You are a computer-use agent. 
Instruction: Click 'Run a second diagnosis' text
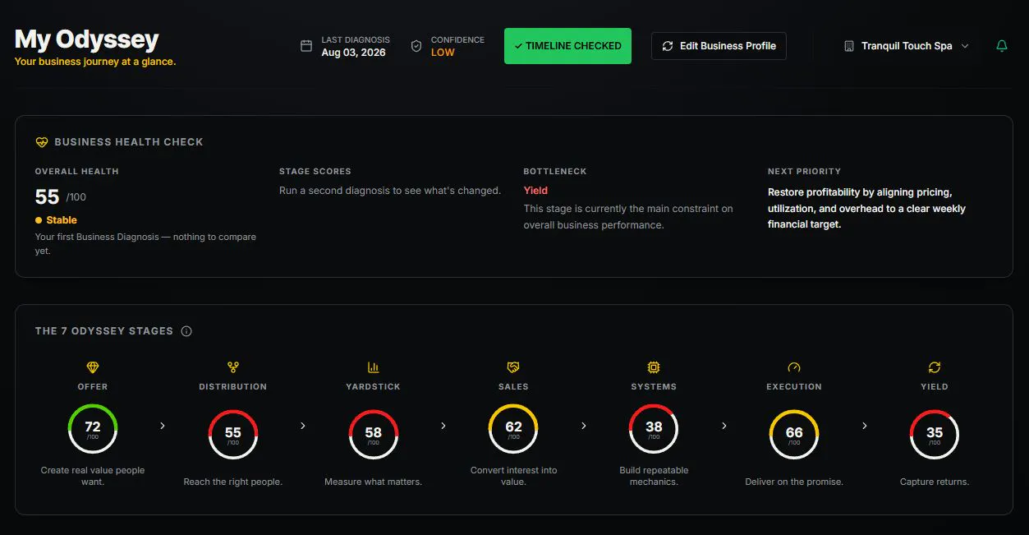390,191
